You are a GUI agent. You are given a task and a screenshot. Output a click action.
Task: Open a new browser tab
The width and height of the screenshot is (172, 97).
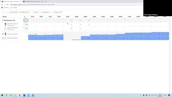45,2
